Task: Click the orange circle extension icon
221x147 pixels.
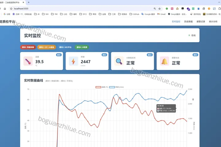Action: tap(209, 9)
